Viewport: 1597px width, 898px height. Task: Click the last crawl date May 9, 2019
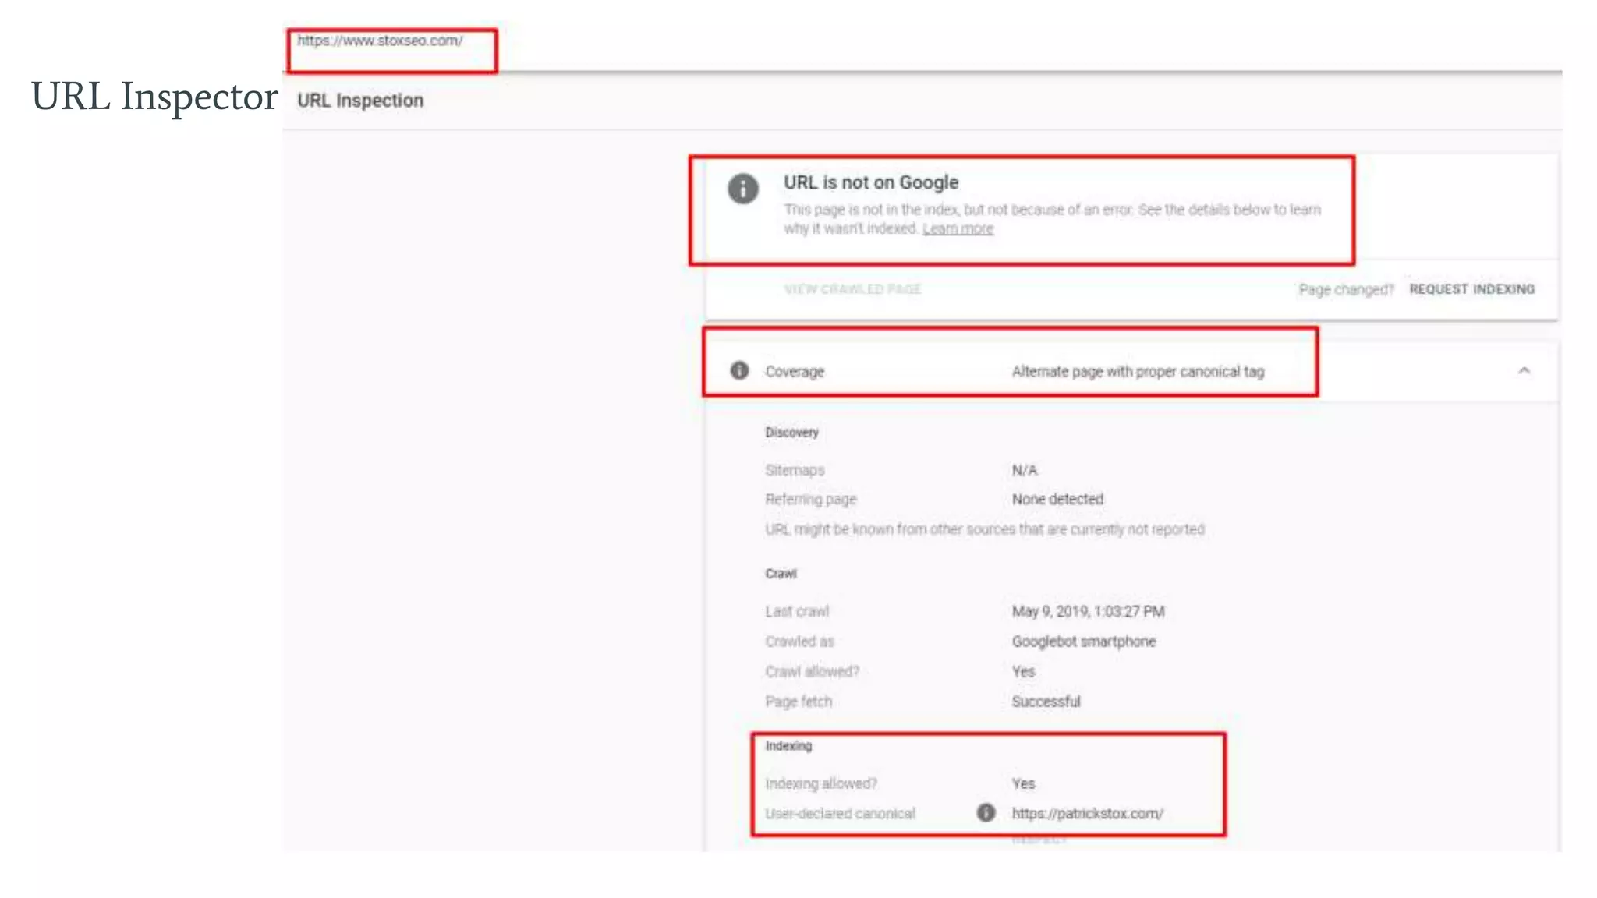(1088, 611)
